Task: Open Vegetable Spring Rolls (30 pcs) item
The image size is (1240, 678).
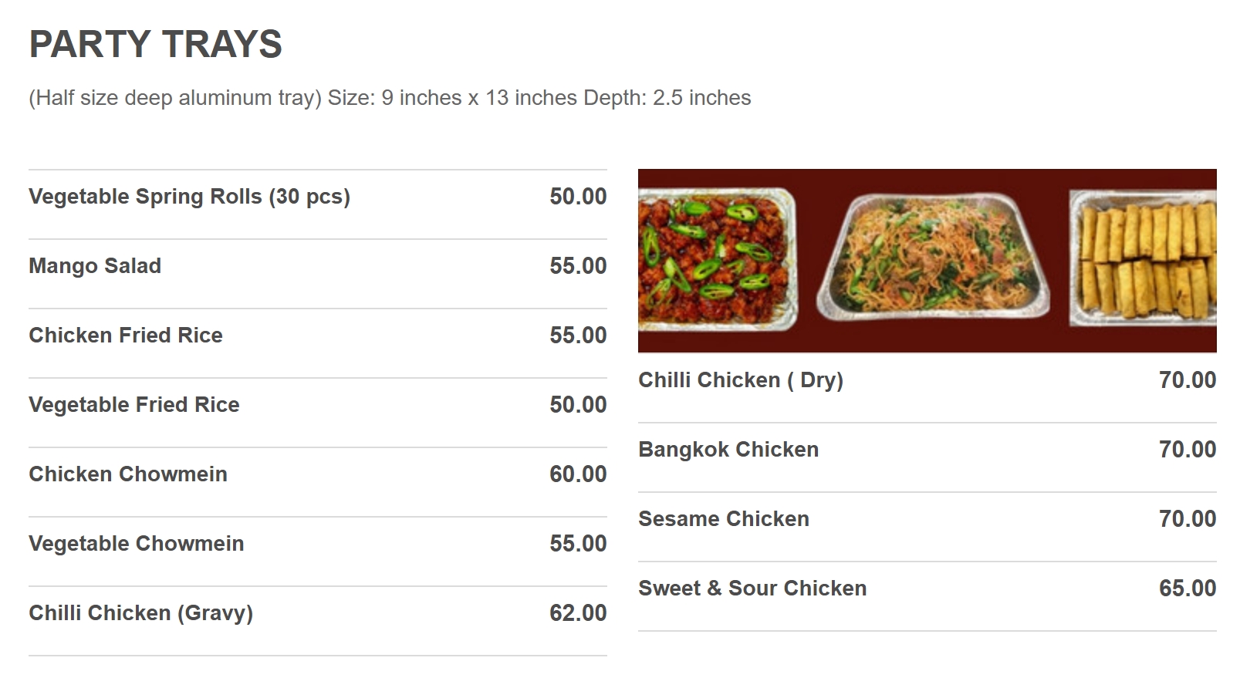Action: coord(189,197)
